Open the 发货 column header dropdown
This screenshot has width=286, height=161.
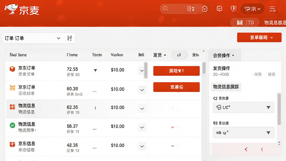159,55
